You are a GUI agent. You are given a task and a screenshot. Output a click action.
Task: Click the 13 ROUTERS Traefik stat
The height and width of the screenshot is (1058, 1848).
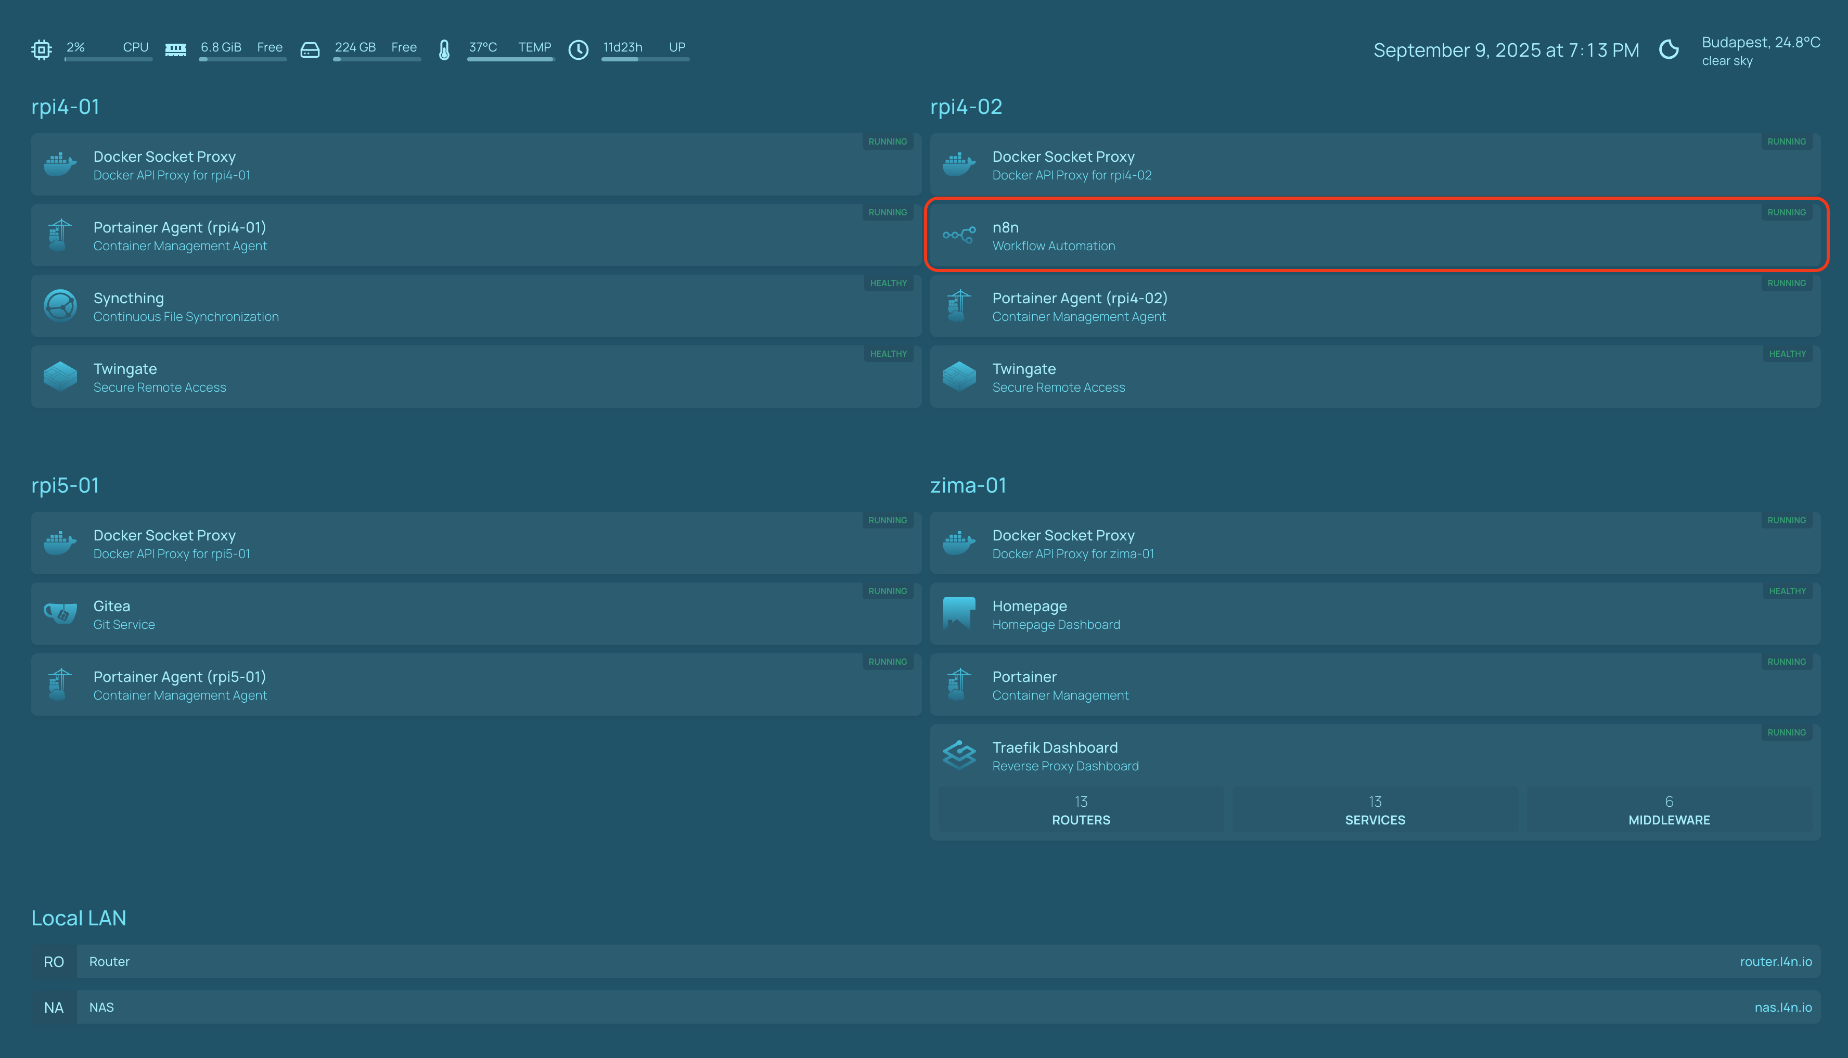(x=1081, y=809)
